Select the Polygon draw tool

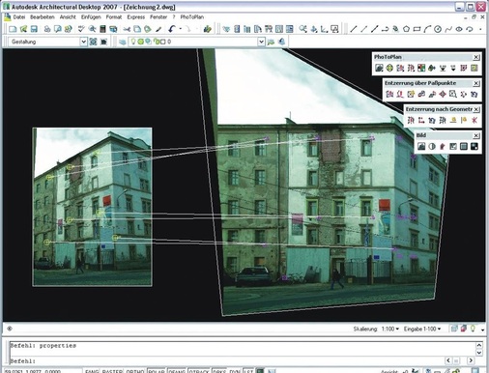pos(406,29)
